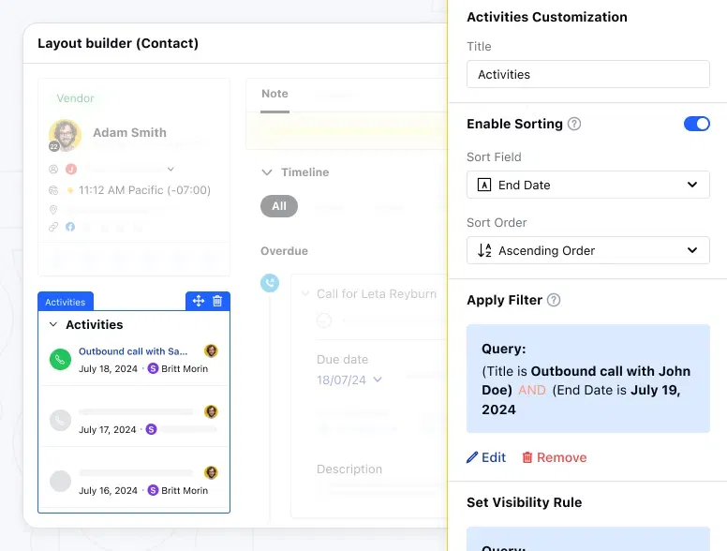Collapse the Call for Leta Reyburn item
Viewport: 727px width, 551px height.
[305, 293]
